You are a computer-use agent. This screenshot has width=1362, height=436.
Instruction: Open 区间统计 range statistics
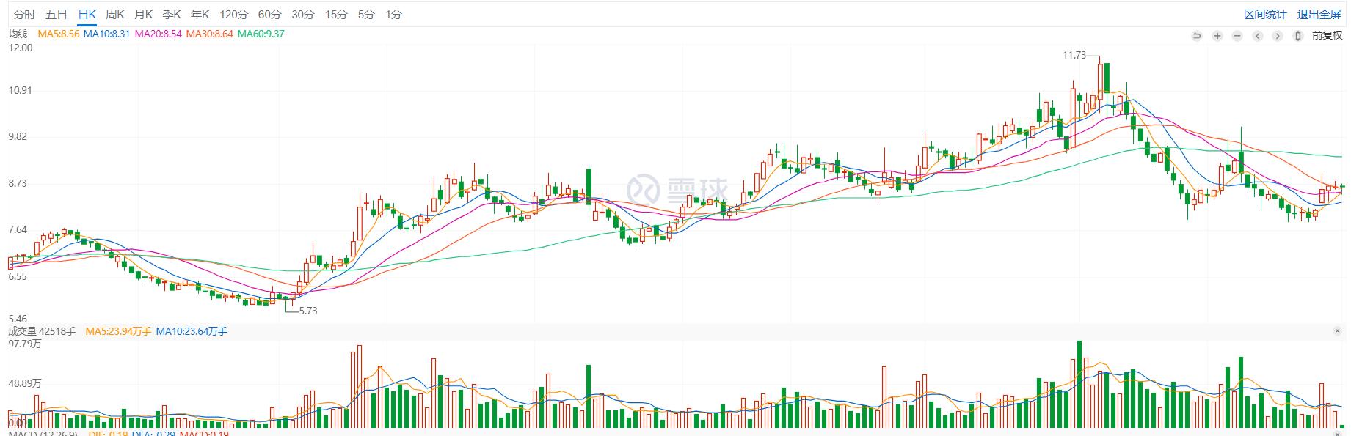click(1265, 15)
